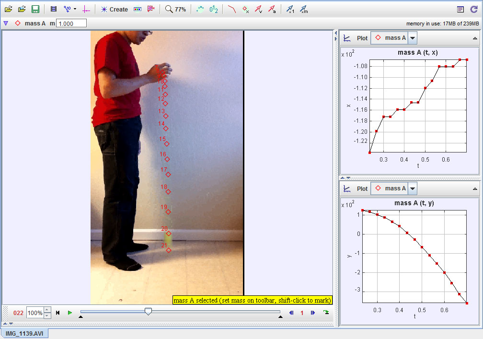Click the mass value input field
This screenshot has height=339, width=483.
(x=70, y=23)
